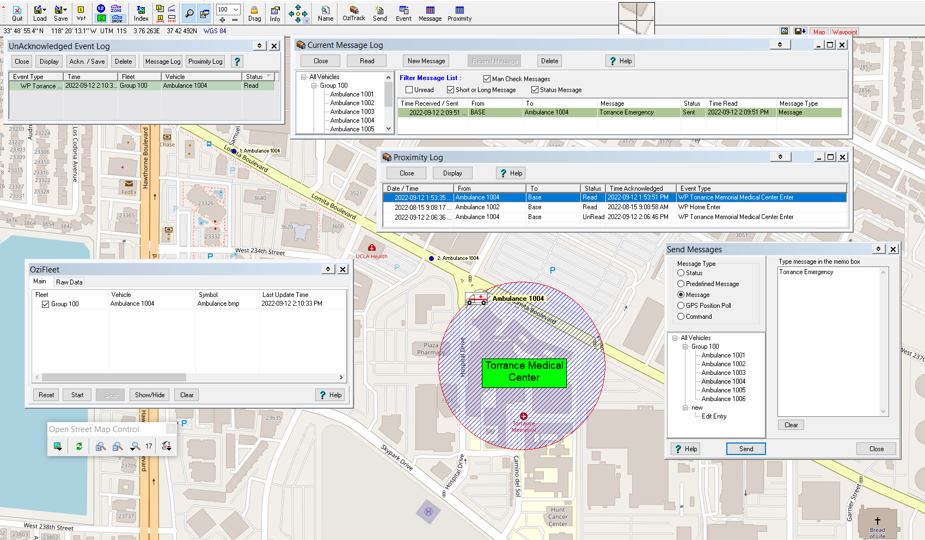Click the minus zoom-out icon under zoom box

pyautogui.click(x=235, y=20)
